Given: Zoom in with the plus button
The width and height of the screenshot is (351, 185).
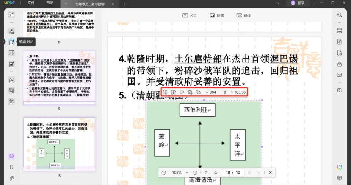Looking at the screenshot, I should tap(195, 173).
